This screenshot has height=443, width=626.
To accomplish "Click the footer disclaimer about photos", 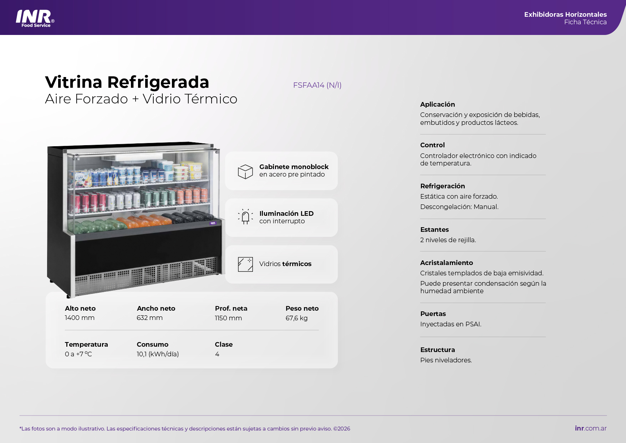I will tap(185, 429).
